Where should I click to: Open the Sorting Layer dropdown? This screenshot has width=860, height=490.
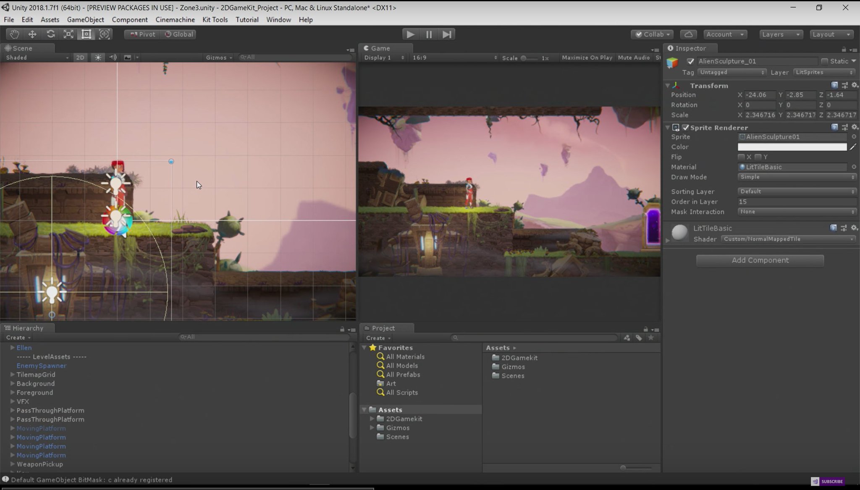tap(797, 191)
